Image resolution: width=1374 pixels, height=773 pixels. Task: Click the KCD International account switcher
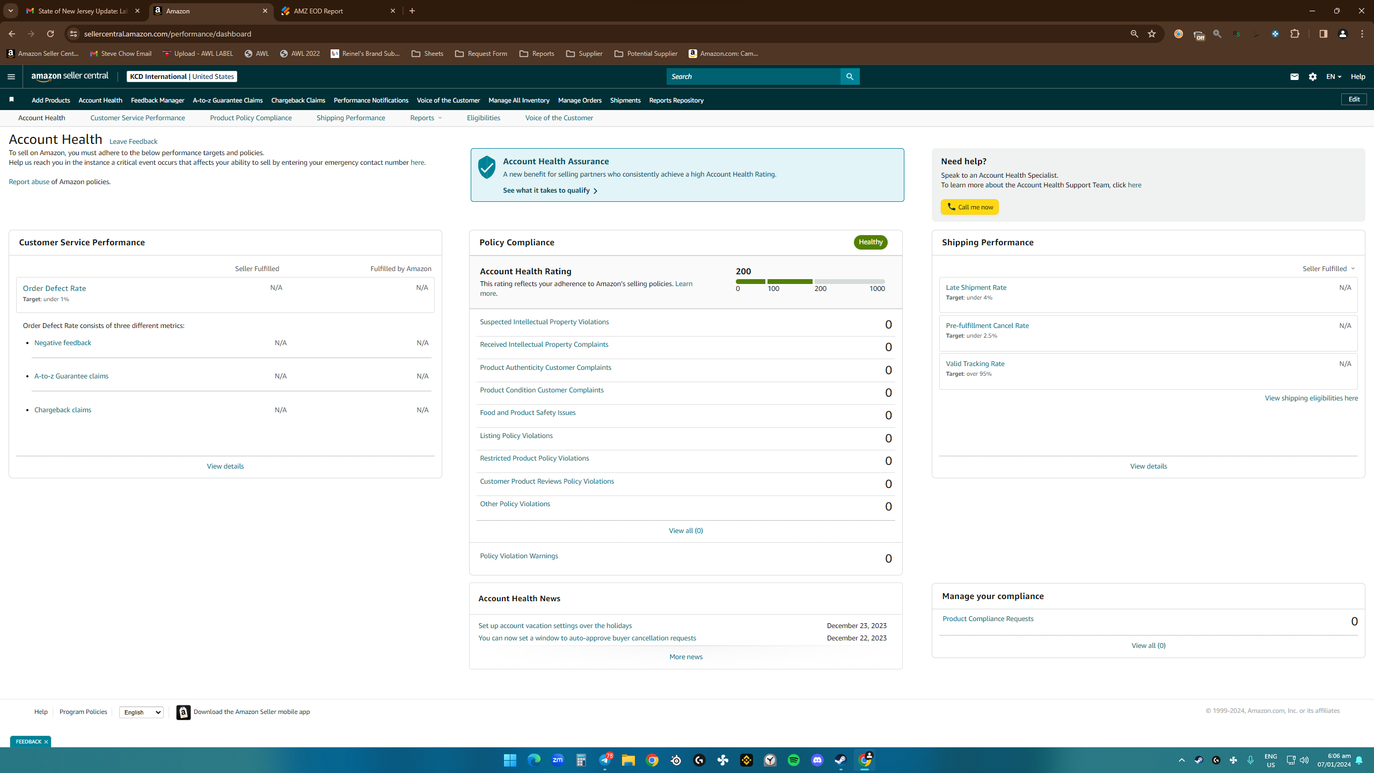(182, 77)
